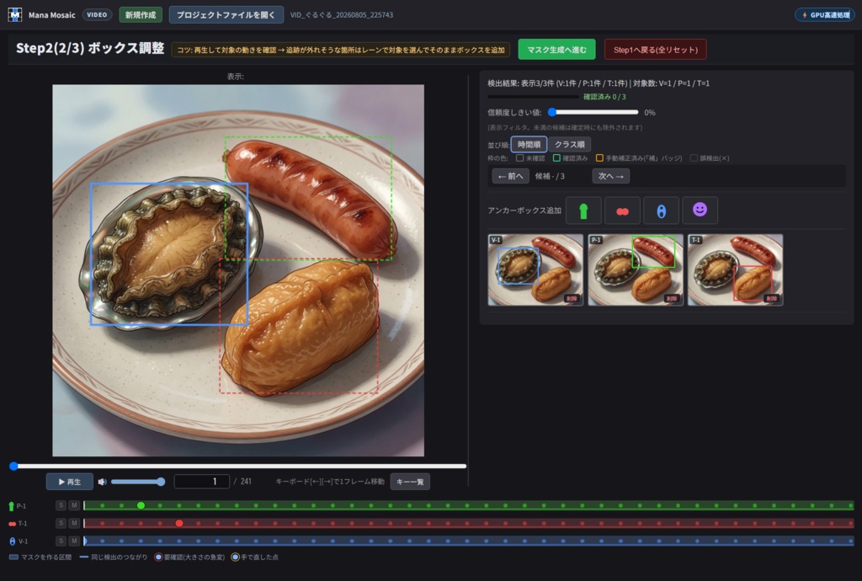Viewport: 862px width, 581px height.
Task: Click the Mana Mosaic logo icon
Action: tap(15, 14)
